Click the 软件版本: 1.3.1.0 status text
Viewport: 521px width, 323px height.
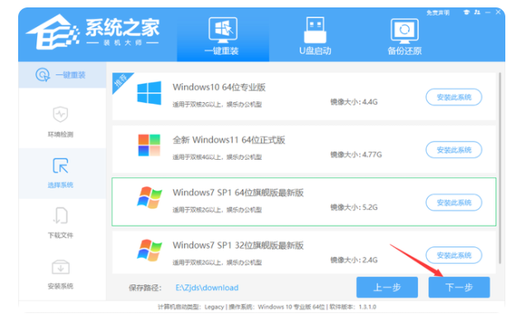(x=353, y=307)
